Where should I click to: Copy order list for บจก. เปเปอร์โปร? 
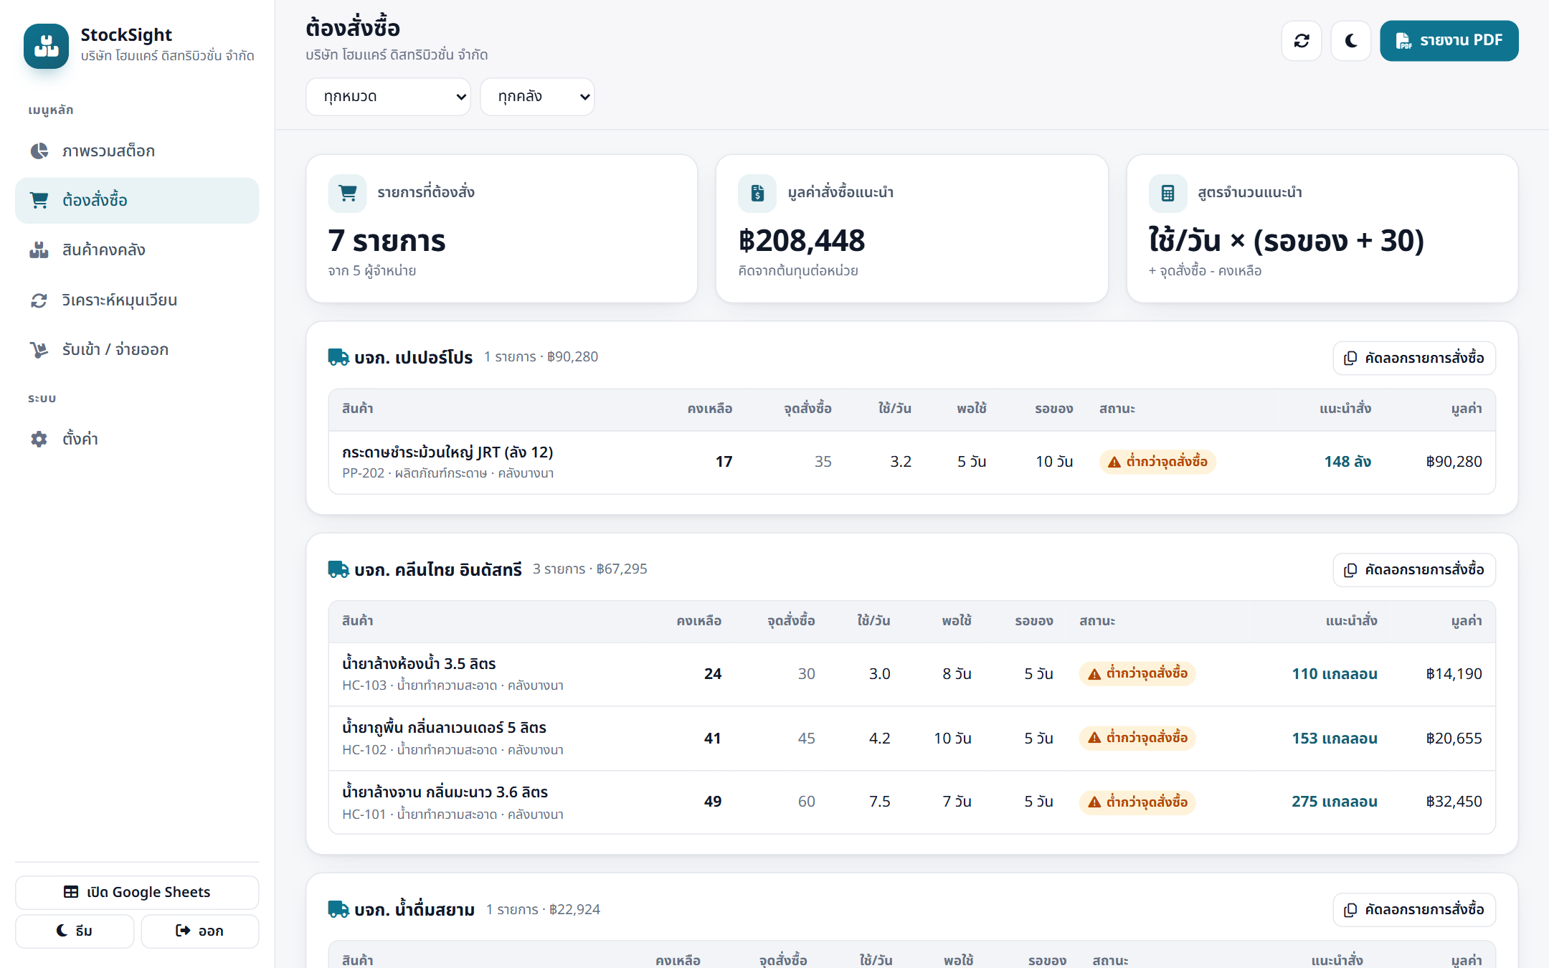(1414, 358)
